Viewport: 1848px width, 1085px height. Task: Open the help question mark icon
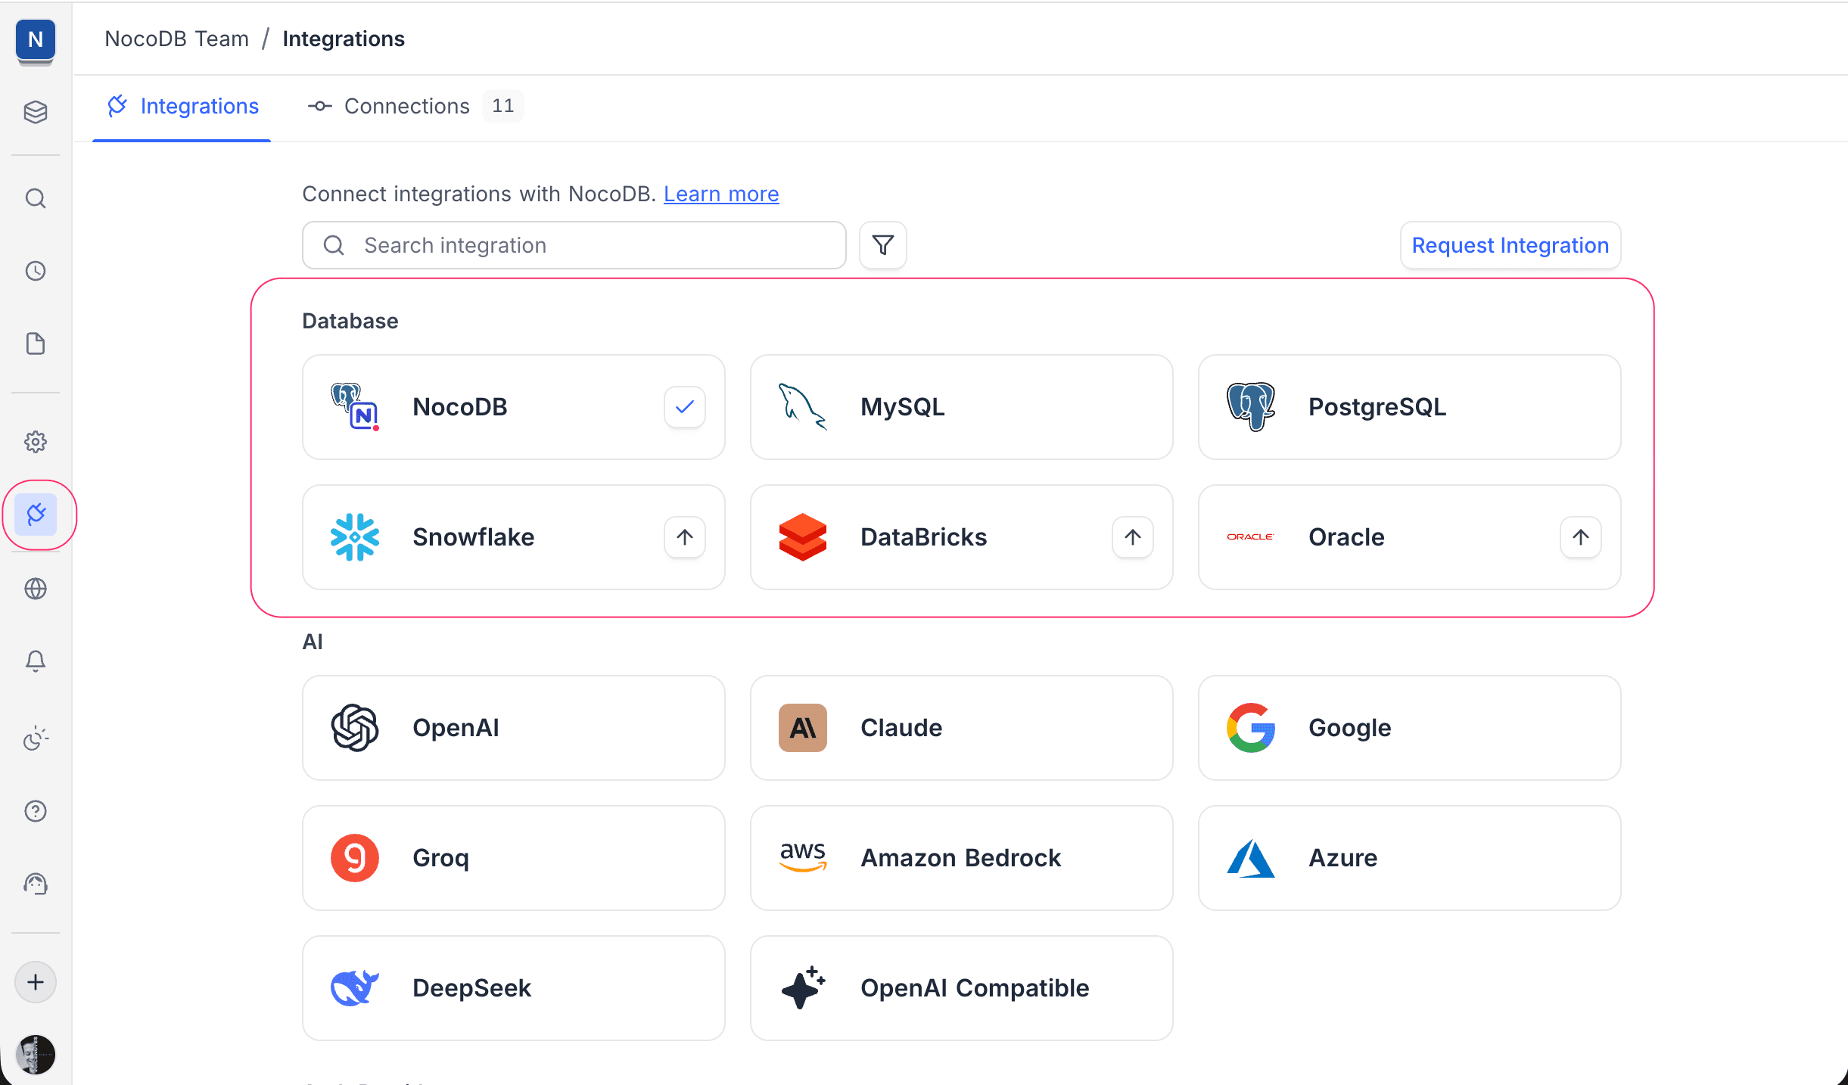point(36,810)
